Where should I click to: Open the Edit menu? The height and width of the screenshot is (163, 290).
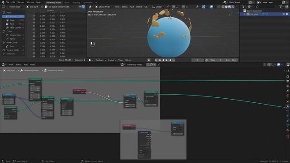click(13, 2)
